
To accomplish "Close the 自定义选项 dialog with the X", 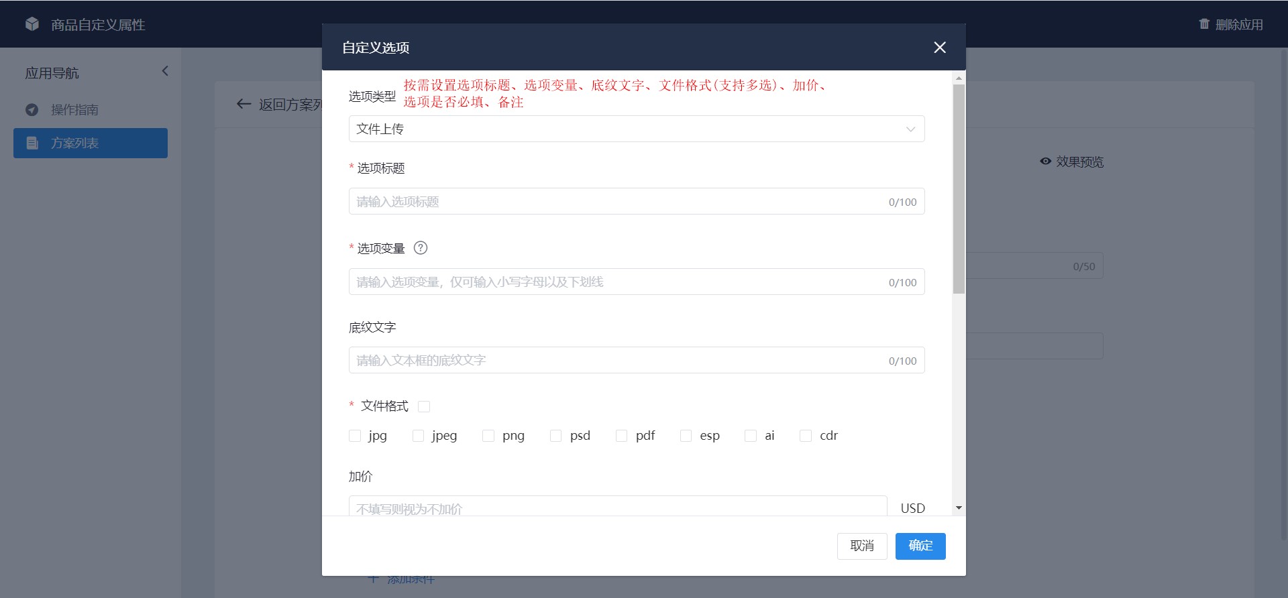I will tap(940, 47).
